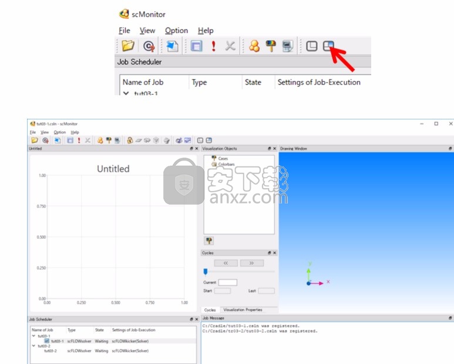Click the gray plane icon in lower window toolbar
454x364 pixels.
[x=139, y=141]
